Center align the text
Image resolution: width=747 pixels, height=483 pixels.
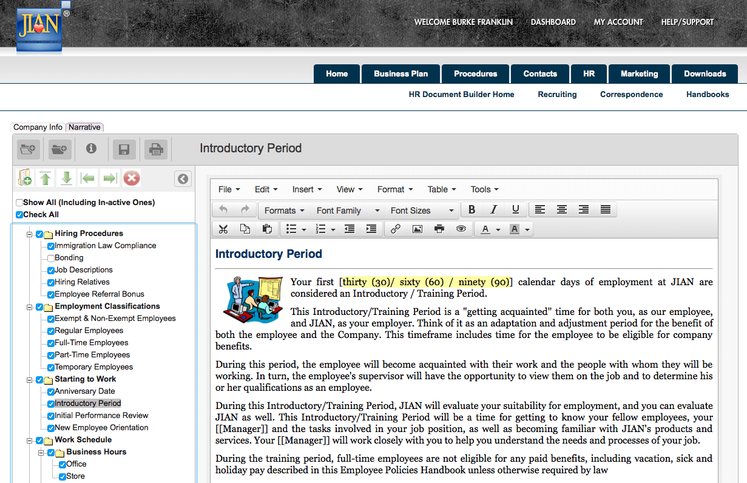pos(562,210)
